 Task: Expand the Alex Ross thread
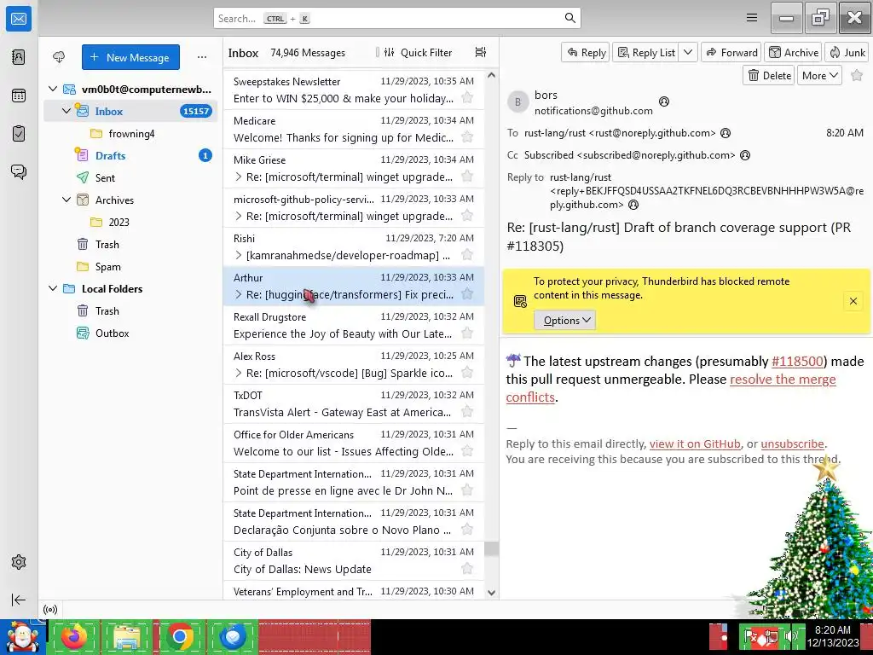click(239, 373)
